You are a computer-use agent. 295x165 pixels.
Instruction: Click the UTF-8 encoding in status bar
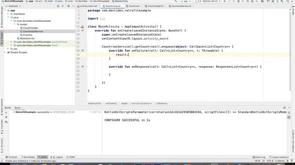[x=270, y=161]
